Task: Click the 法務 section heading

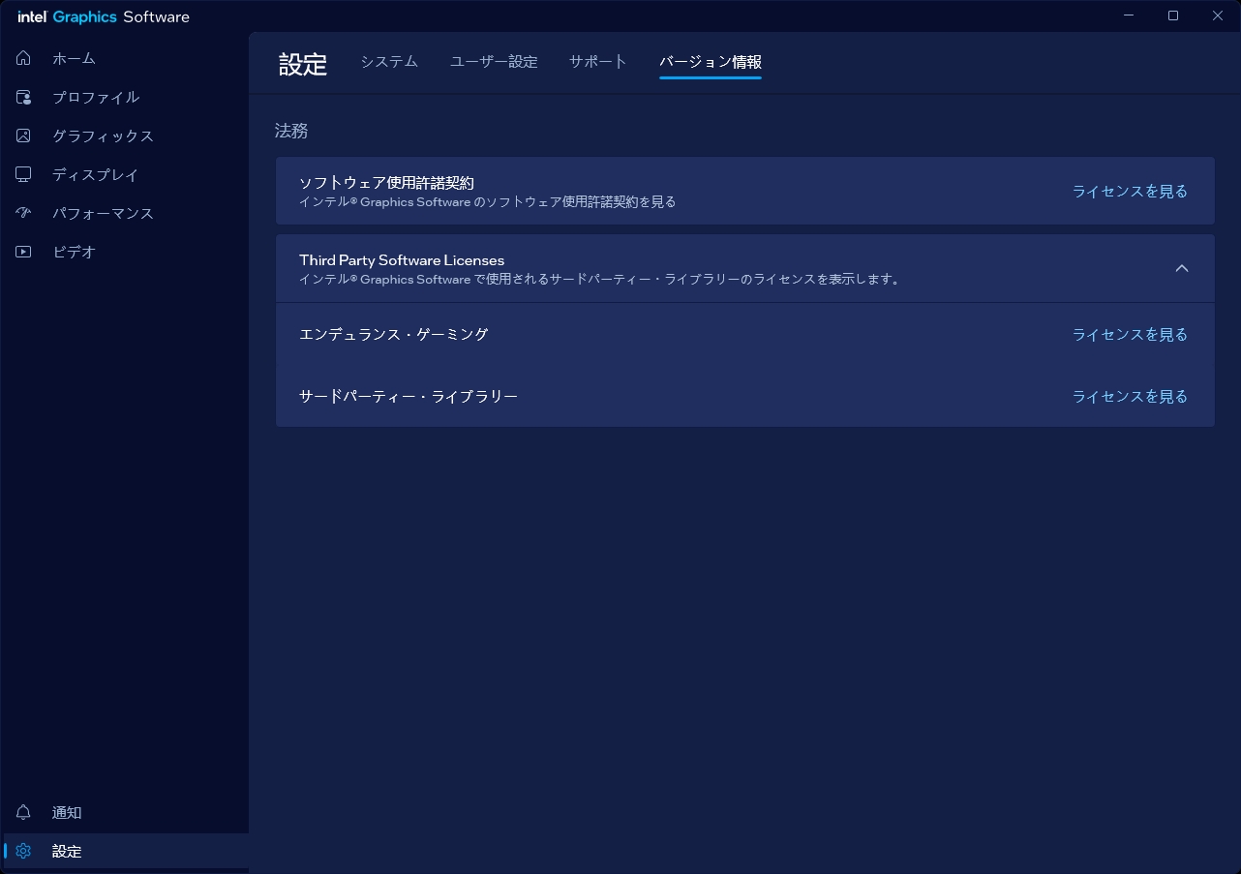Action: tap(291, 131)
